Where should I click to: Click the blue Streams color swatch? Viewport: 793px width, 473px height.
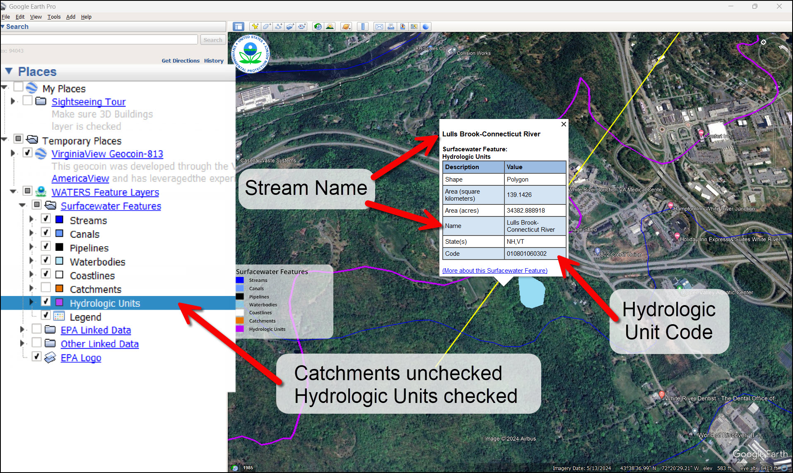point(60,219)
